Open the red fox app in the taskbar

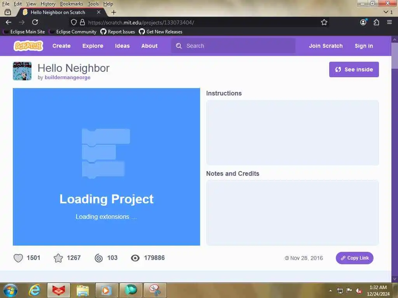[59, 290]
